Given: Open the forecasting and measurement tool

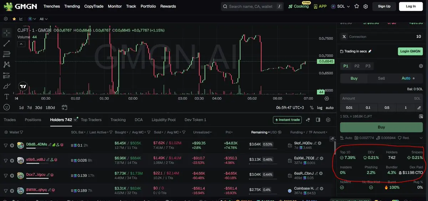Looking at the screenshot, I should click(7, 75).
